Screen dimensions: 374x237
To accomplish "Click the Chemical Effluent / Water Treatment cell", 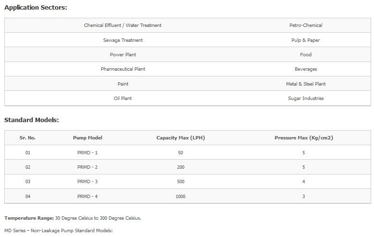I will [122, 25].
